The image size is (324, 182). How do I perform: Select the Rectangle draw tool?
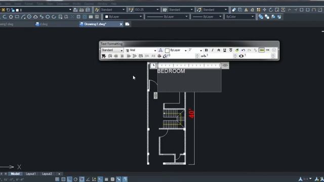point(17,17)
